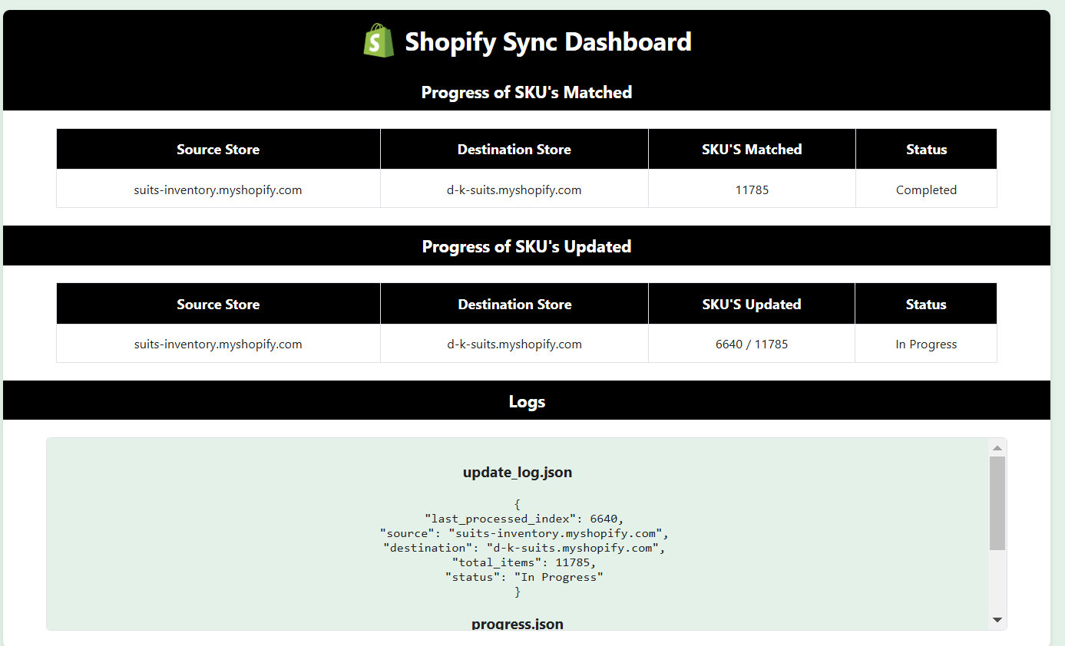Select the total_items line in the log
Viewport: 1065px width, 646px height.
524,562
